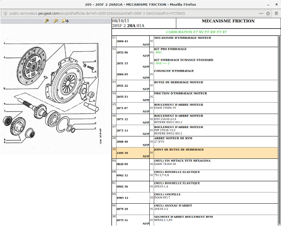This screenshot has height=228, width=281.
Task: Select part number 2068 40
Action: pos(122,142)
